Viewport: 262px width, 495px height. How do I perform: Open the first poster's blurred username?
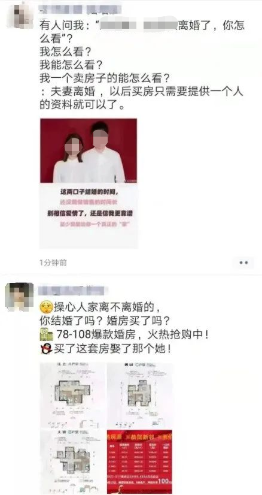(x=80, y=8)
